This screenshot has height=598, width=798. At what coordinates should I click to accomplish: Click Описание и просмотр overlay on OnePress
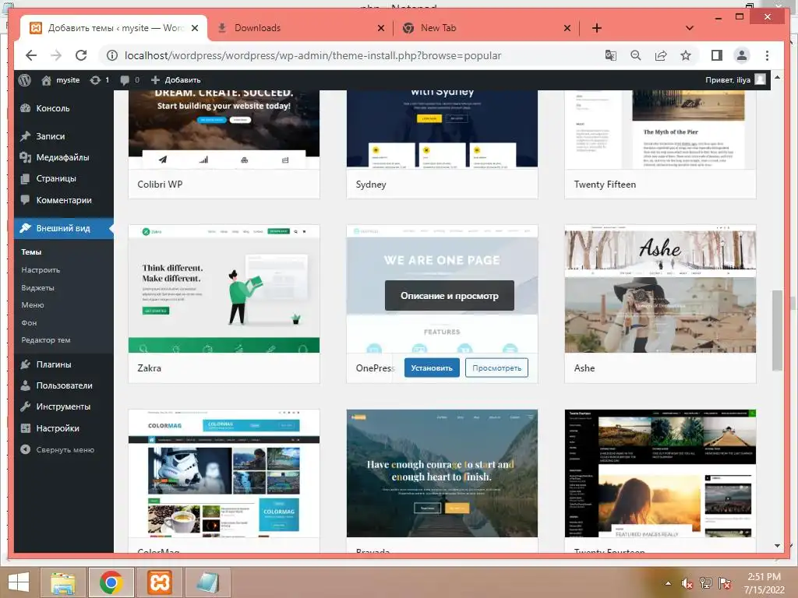click(x=450, y=295)
